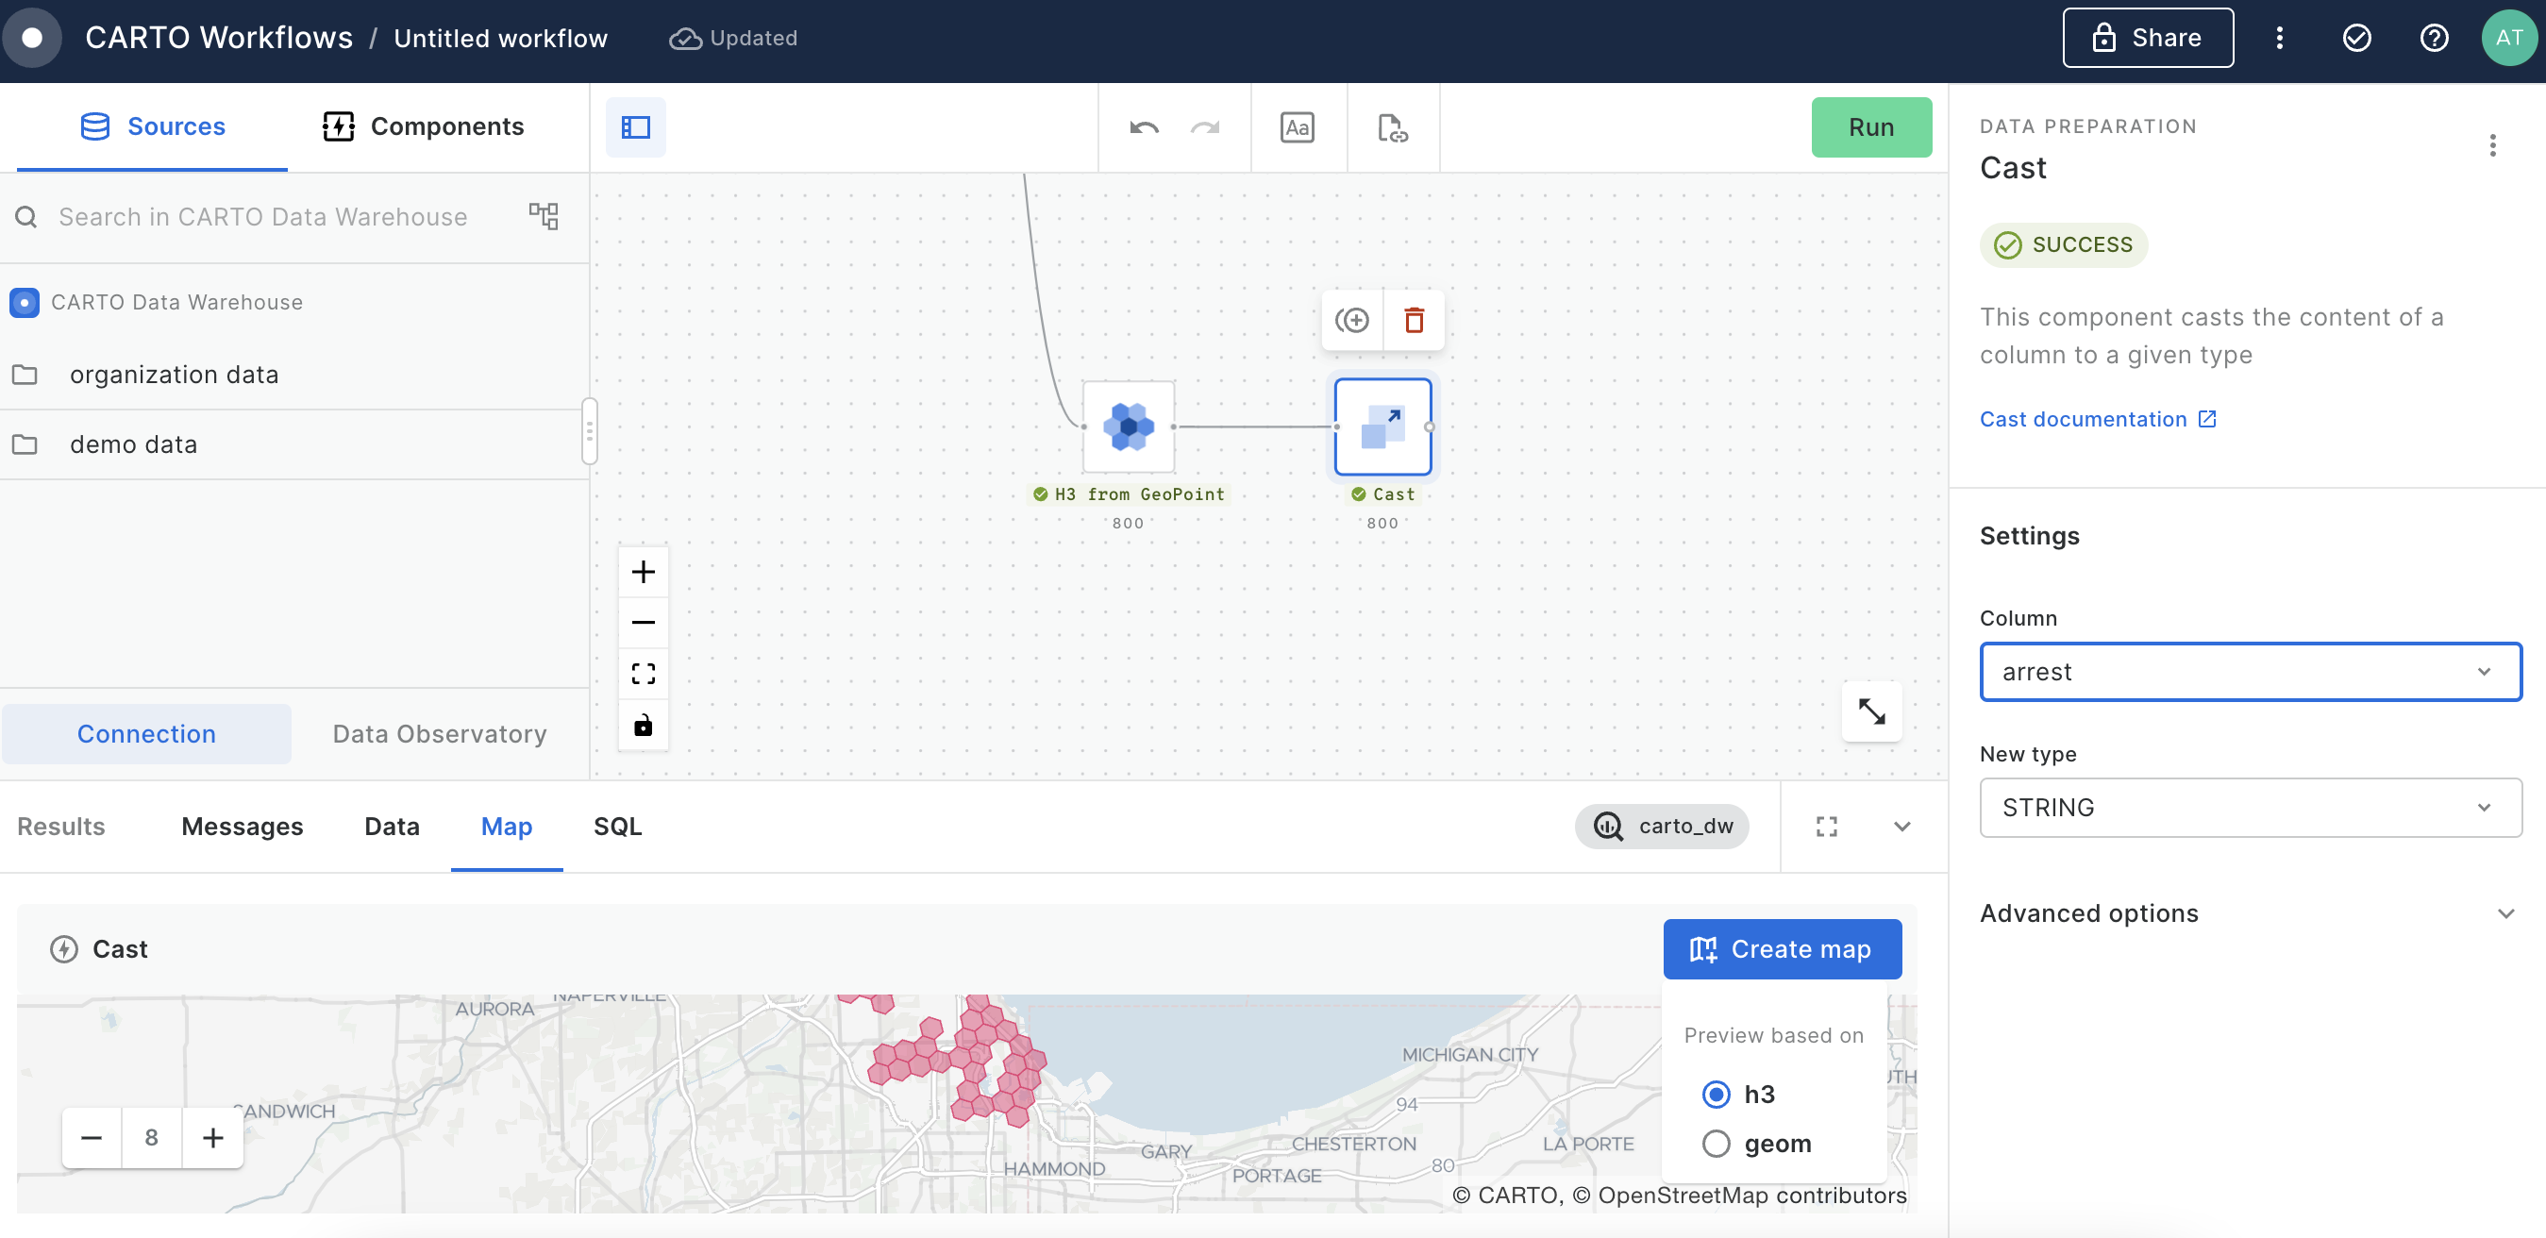Increase the map zoom level
Screen dimensions: 2546x1238
click(x=212, y=1138)
